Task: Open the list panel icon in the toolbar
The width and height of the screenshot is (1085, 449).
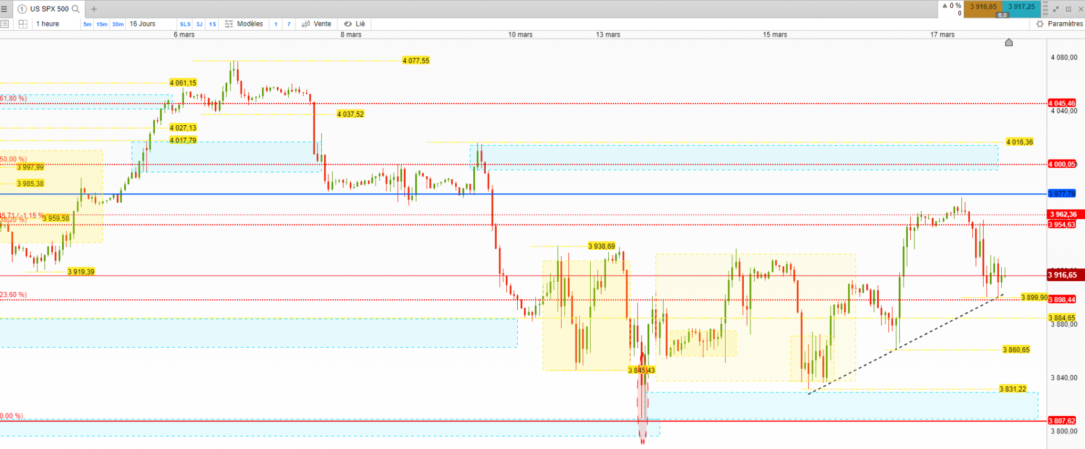Action: [5, 24]
